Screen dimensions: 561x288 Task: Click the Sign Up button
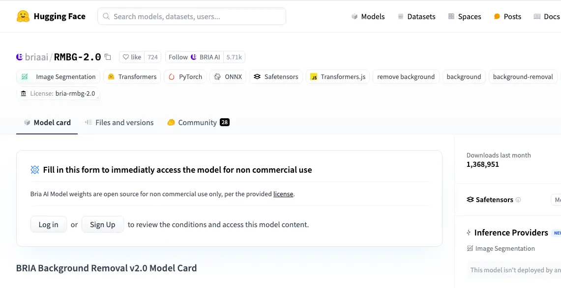[103, 225]
